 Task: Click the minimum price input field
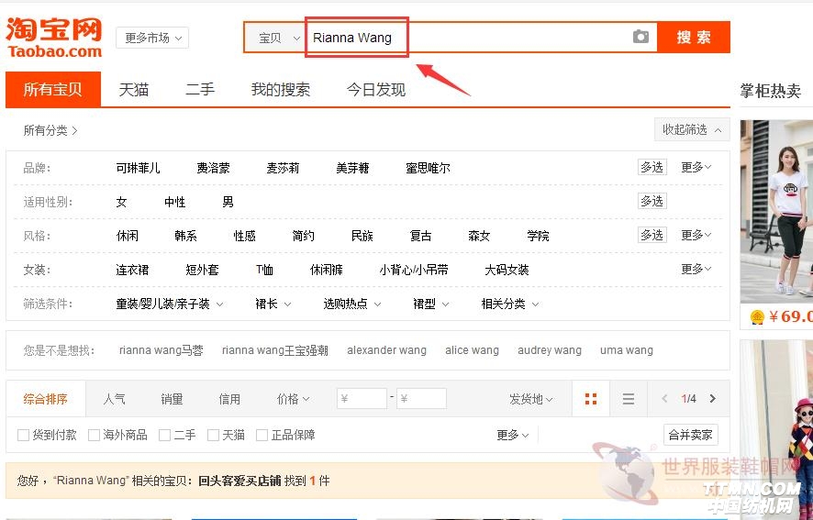[362, 399]
